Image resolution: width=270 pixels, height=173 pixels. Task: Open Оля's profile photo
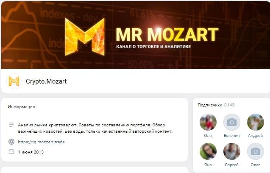click(208, 122)
